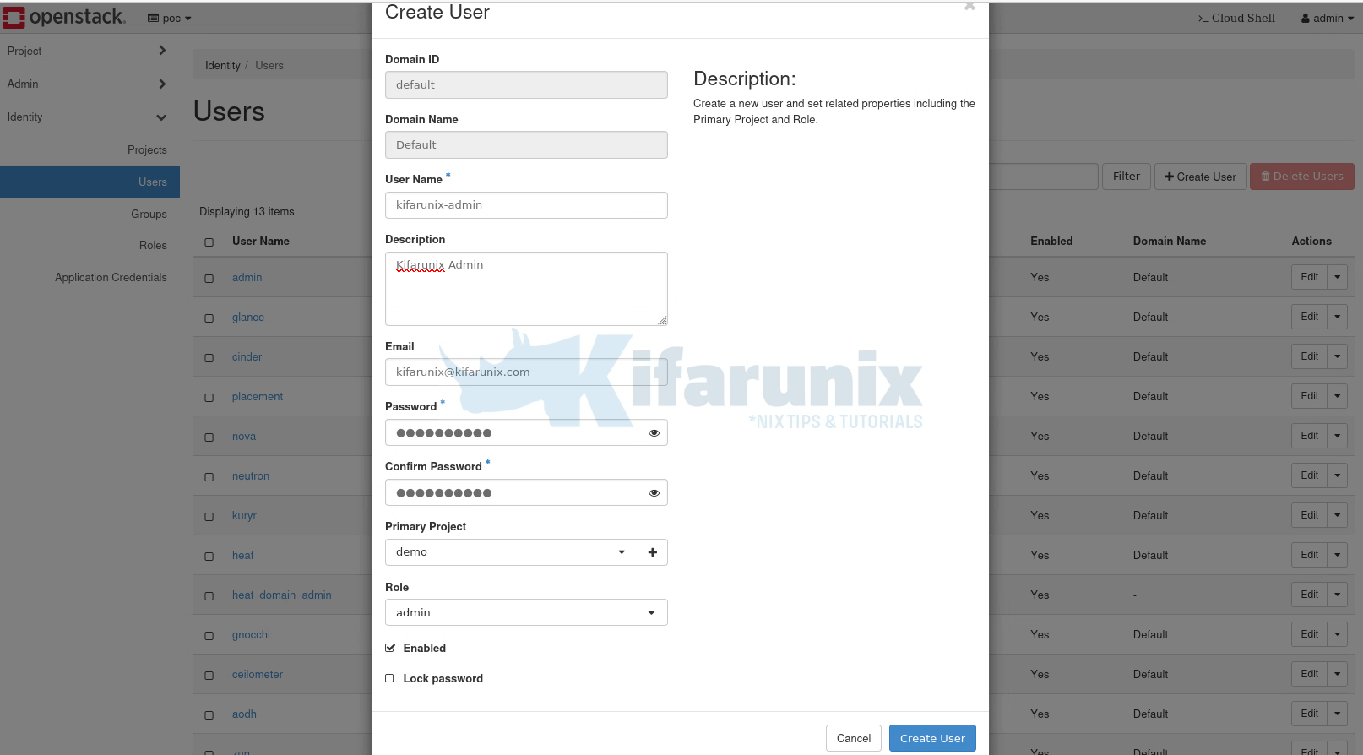Open the Primary Project dropdown
Screen dimensions: 1363x755
[511, 552]
